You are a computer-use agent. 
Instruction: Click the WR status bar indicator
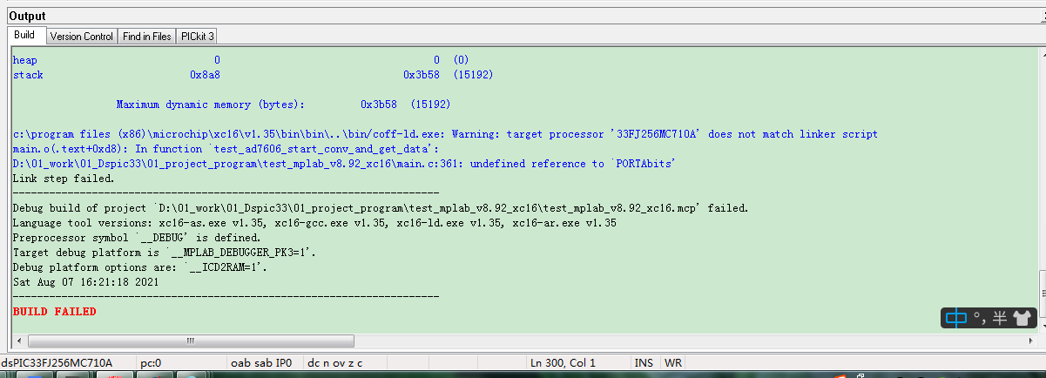pyautogui.click(x=673, y=362)
